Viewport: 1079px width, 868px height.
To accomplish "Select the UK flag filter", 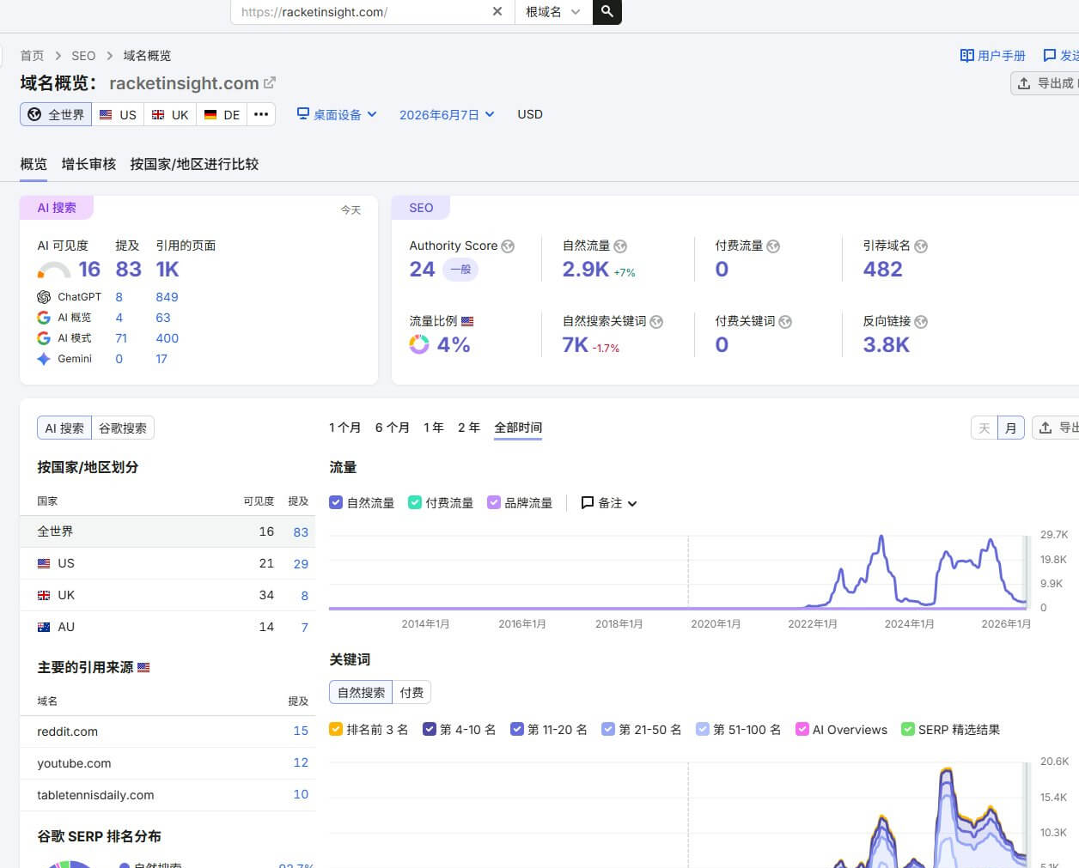I will (170, 114).
